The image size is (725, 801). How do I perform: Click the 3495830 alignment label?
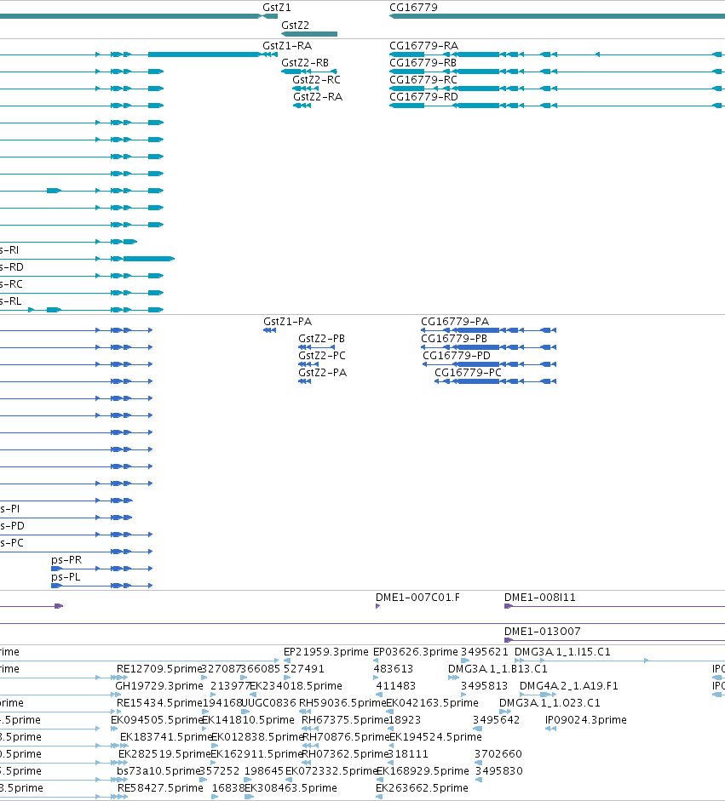pyautogui.click(x=499, y=771)
